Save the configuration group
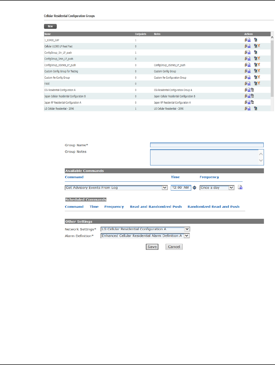The width and height of the screenshot is (275, 365). 152,247
